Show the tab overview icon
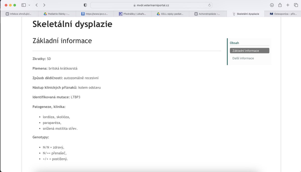 click(296, 5)
